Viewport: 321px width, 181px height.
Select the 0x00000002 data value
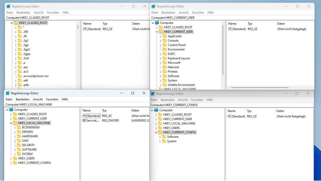click(x=141, y=121)
